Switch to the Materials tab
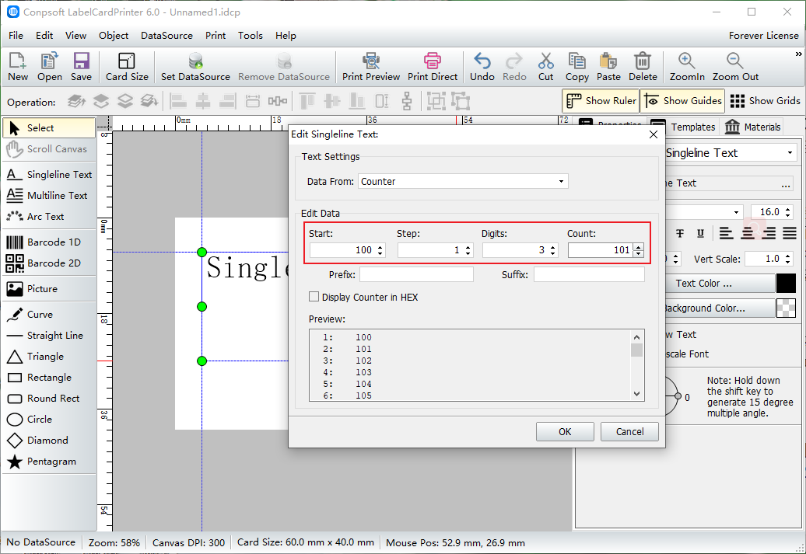Viewport: 806px width, 554px height. coord(753,127)
